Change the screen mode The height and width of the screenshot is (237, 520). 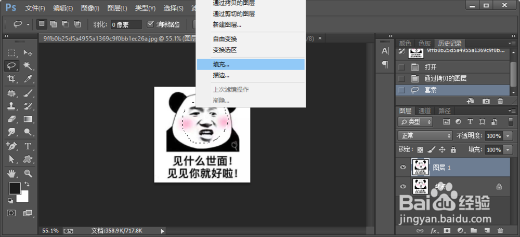tap(28, 213)
